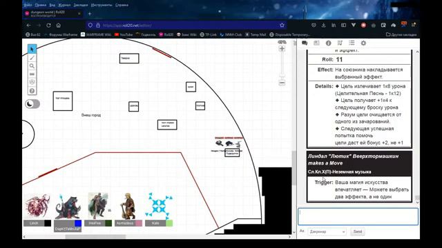Open the Другие закладки folder
This screenshot has height=248, width=442.
401,34
